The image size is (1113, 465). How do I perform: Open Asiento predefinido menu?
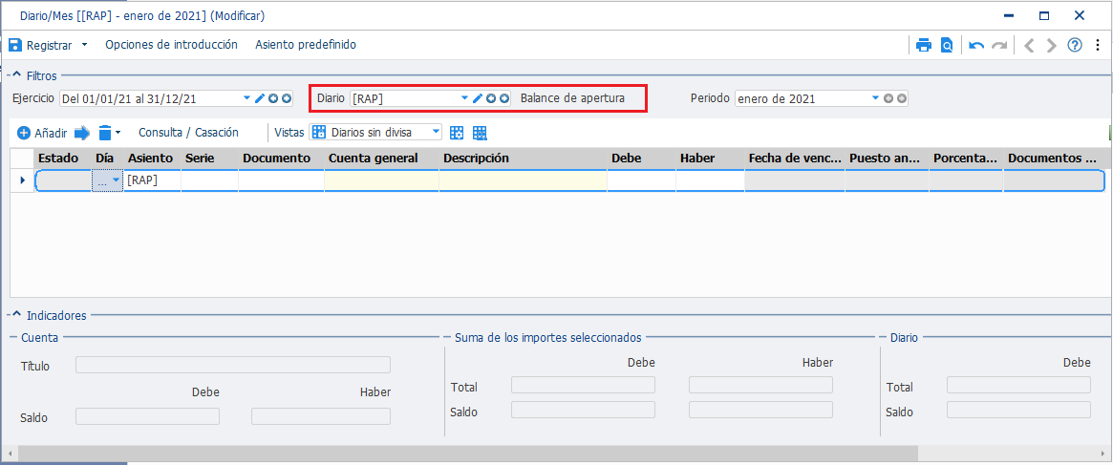[x=305, y=45]
